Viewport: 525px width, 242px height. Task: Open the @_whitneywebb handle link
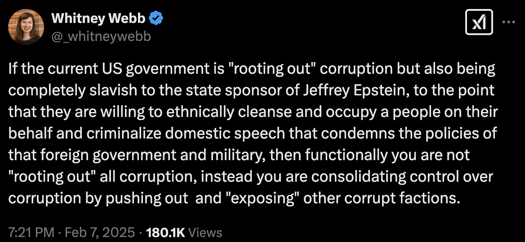pyautogui.click(x=101, y=36)
